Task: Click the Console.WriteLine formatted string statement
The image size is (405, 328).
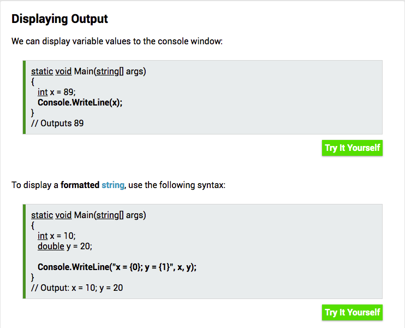Action: [x=117, y=267]
